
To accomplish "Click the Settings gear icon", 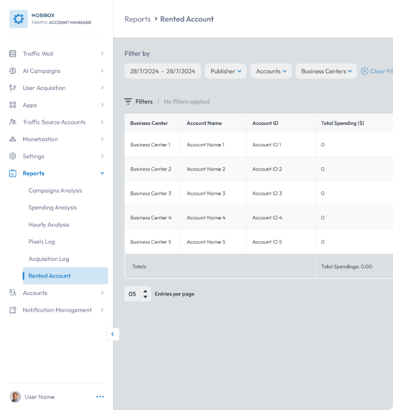I will [x=13, y=156].
